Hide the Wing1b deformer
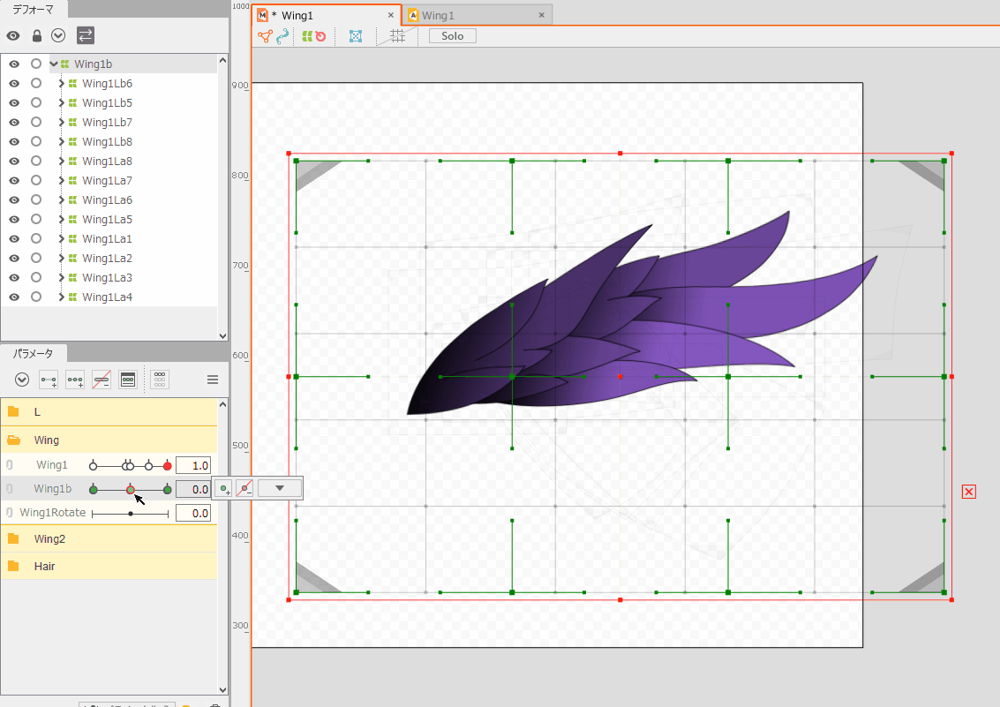 click(x=14, y=64)
